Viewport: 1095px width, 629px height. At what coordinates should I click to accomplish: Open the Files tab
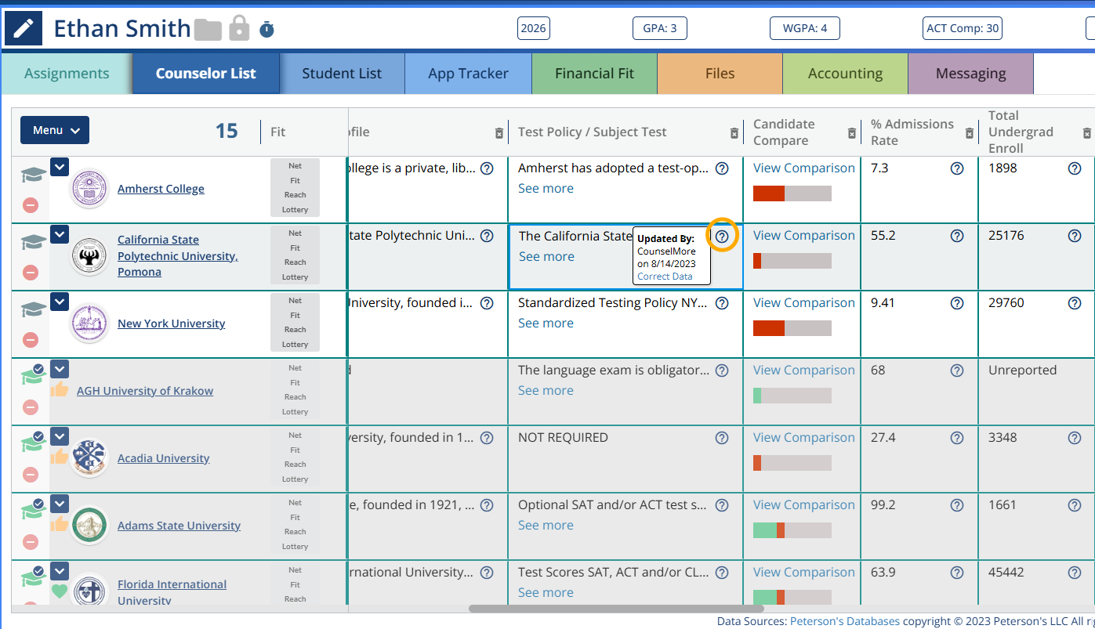[720, 74]
